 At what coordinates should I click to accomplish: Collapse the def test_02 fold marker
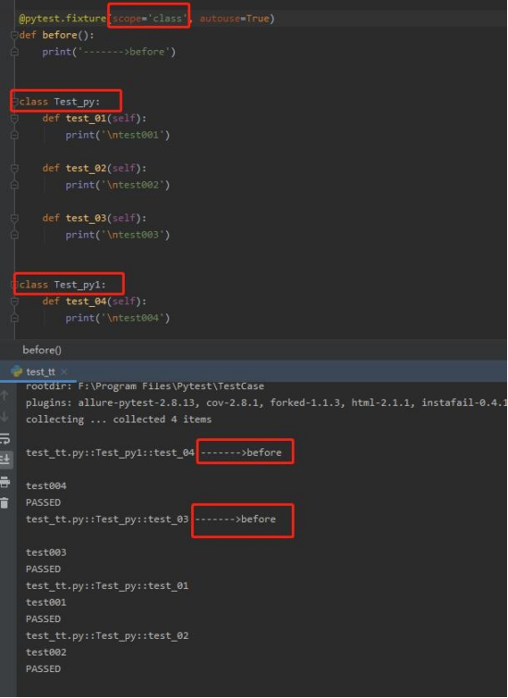14,168
